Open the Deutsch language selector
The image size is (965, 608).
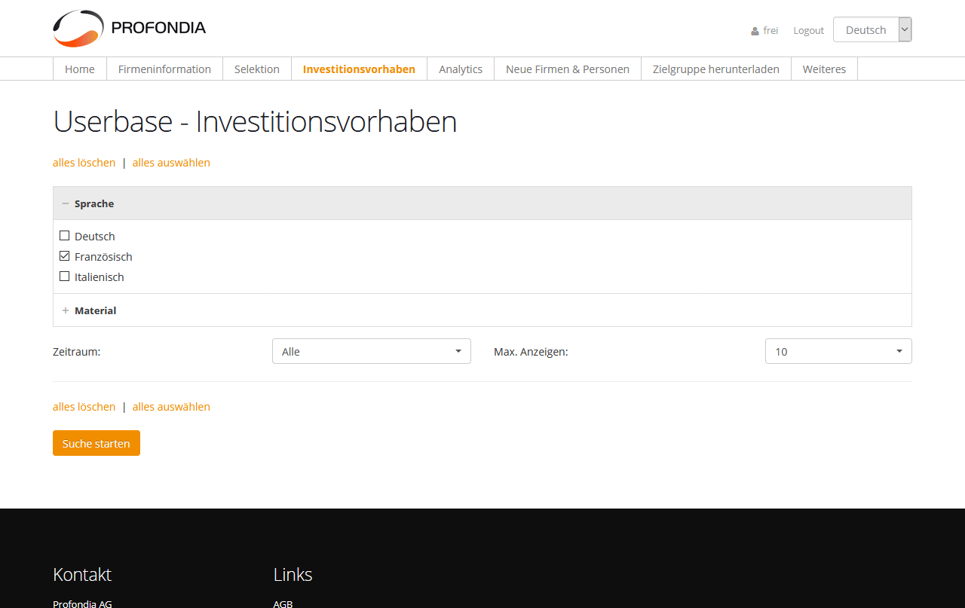[x=872, y=30]
